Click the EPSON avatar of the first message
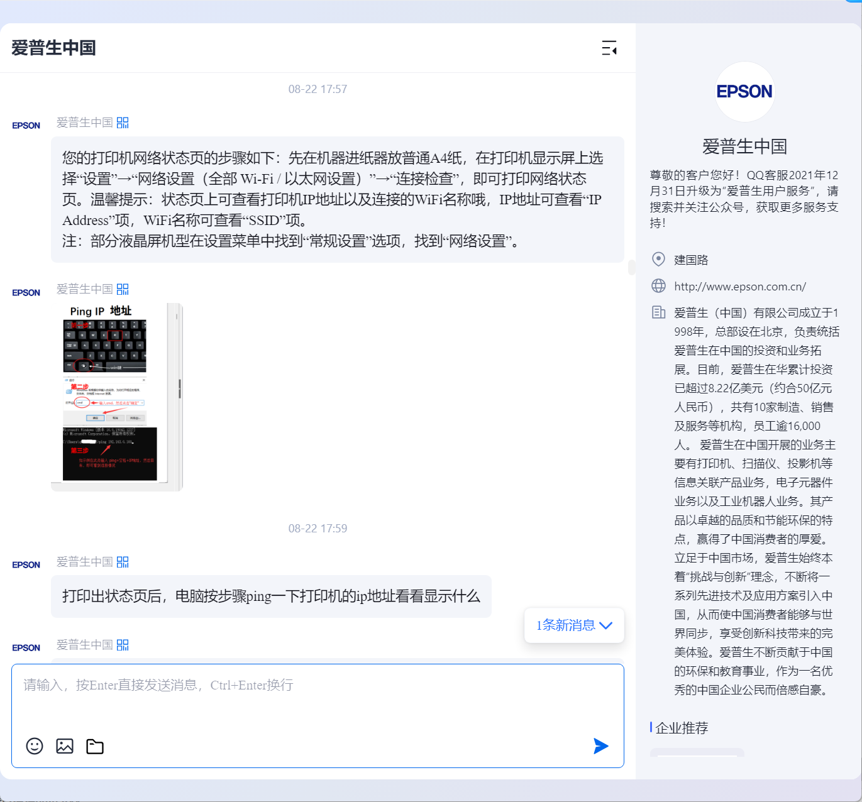The height and width of the screenshot is (802, 862). pyautogui.click(x=26, y=126)
